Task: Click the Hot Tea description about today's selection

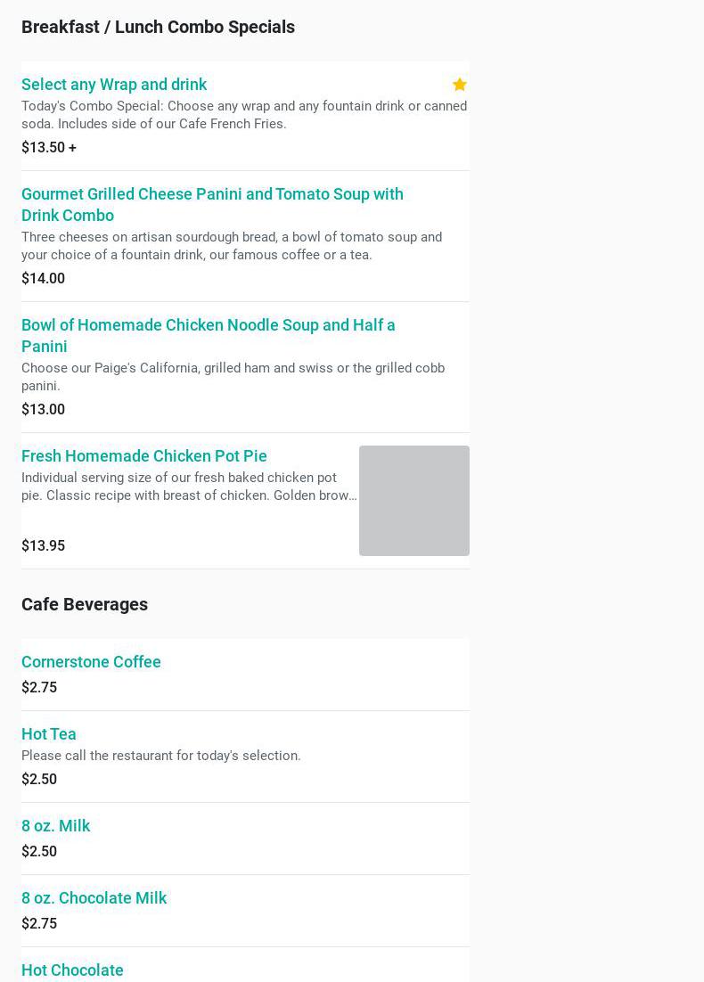Action: click(161, 756)
